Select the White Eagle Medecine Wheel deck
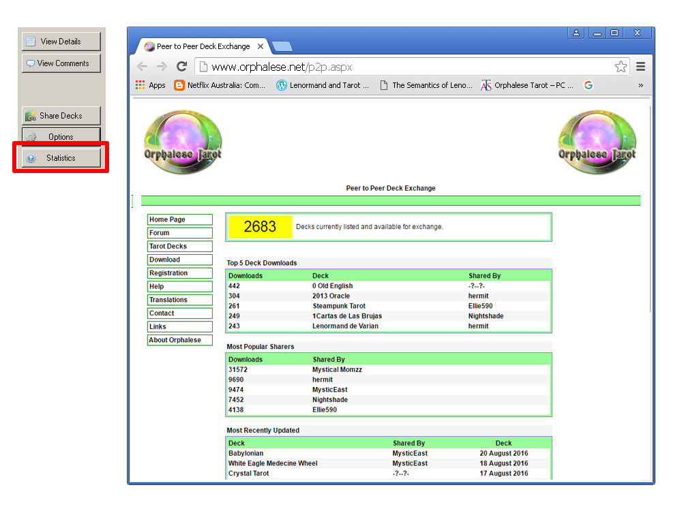 273,463
